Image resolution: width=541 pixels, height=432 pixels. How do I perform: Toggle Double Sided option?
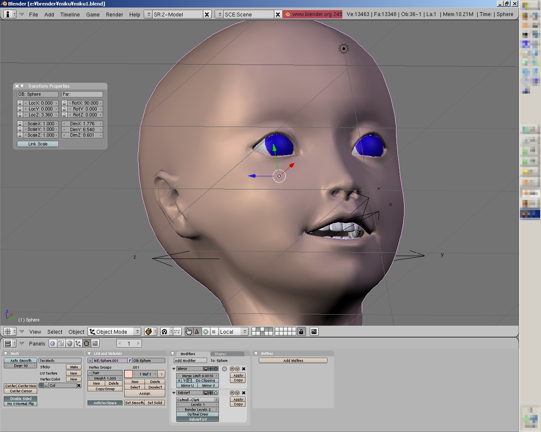21,399
